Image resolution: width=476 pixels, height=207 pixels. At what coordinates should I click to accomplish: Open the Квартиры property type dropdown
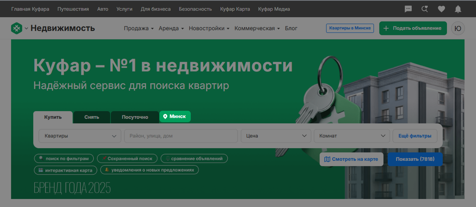click(x=80, y=136)
